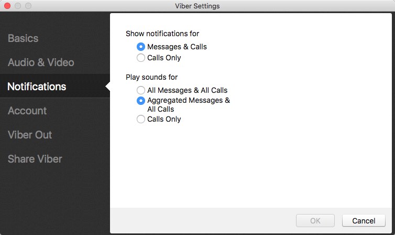The width and height of the screenshot is (395, 235).
Task: Select the Notifications sidebar tab
Action: [37, 87]
